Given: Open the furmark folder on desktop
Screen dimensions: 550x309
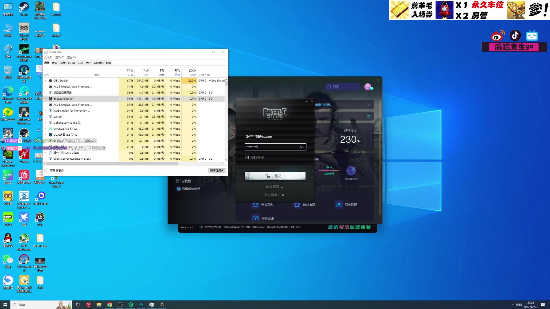Looking at the screenshot, I should (x=56, y=9).
